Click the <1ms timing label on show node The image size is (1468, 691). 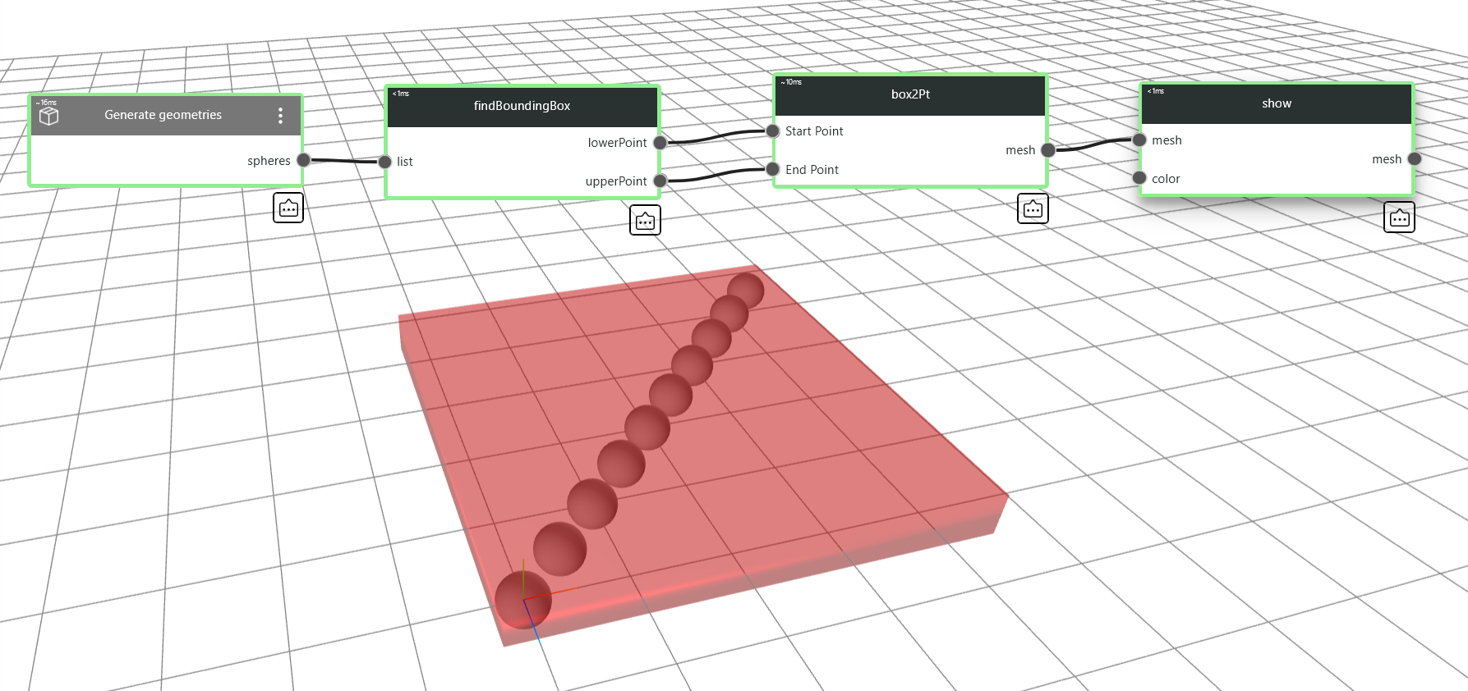[x=1156, y=91]
